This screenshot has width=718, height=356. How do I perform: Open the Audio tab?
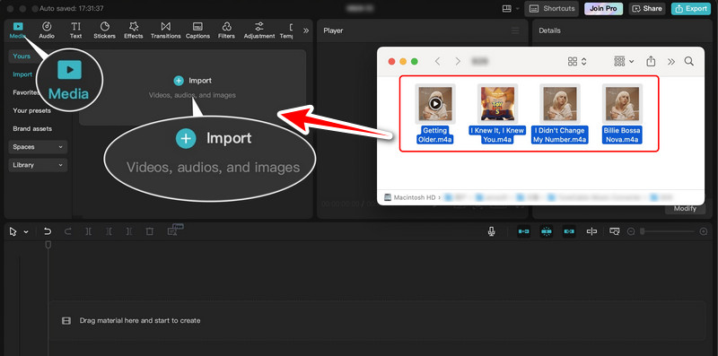click(x=47, y=30)
